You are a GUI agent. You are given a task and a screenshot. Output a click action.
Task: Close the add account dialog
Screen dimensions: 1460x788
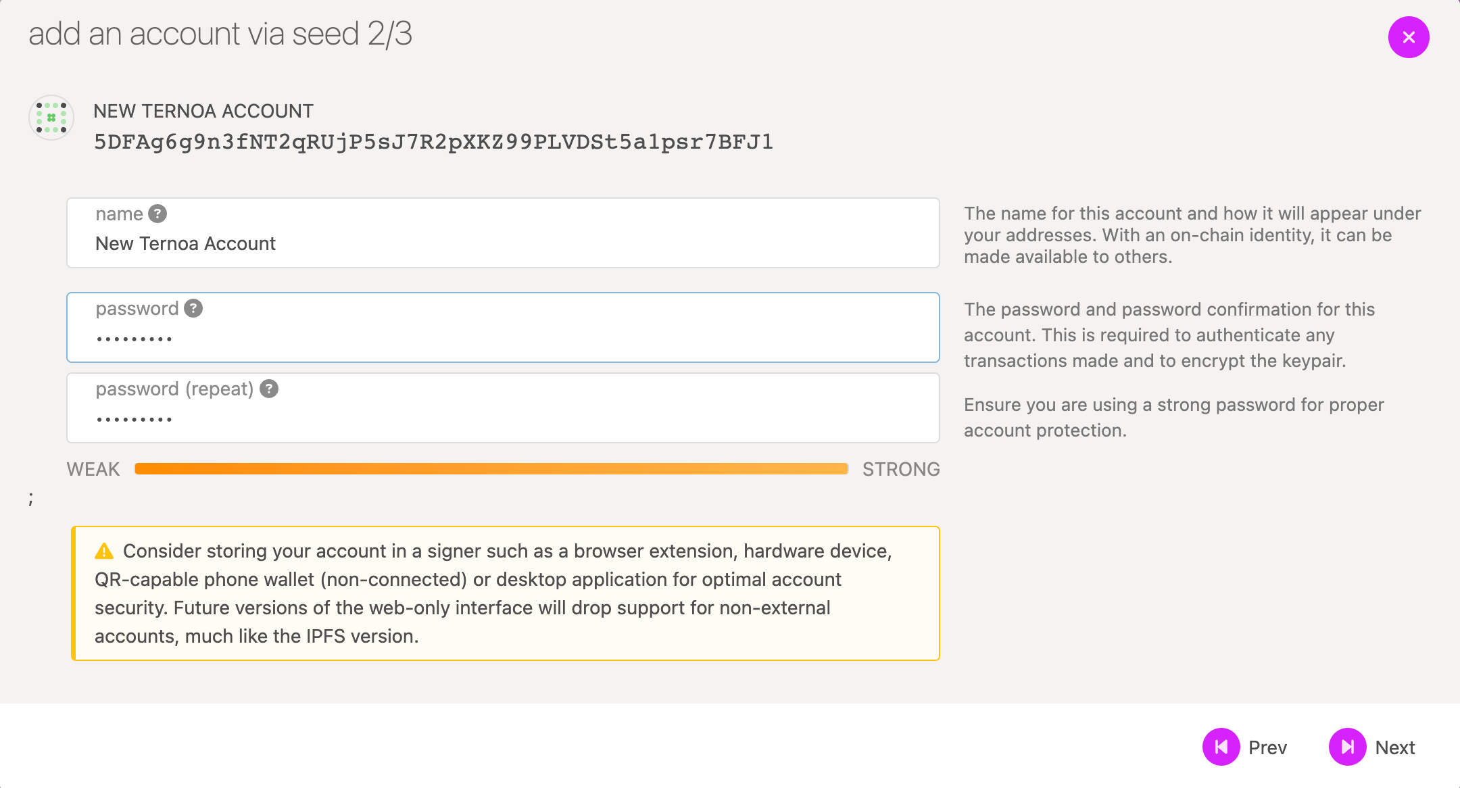pos(1409,37)
